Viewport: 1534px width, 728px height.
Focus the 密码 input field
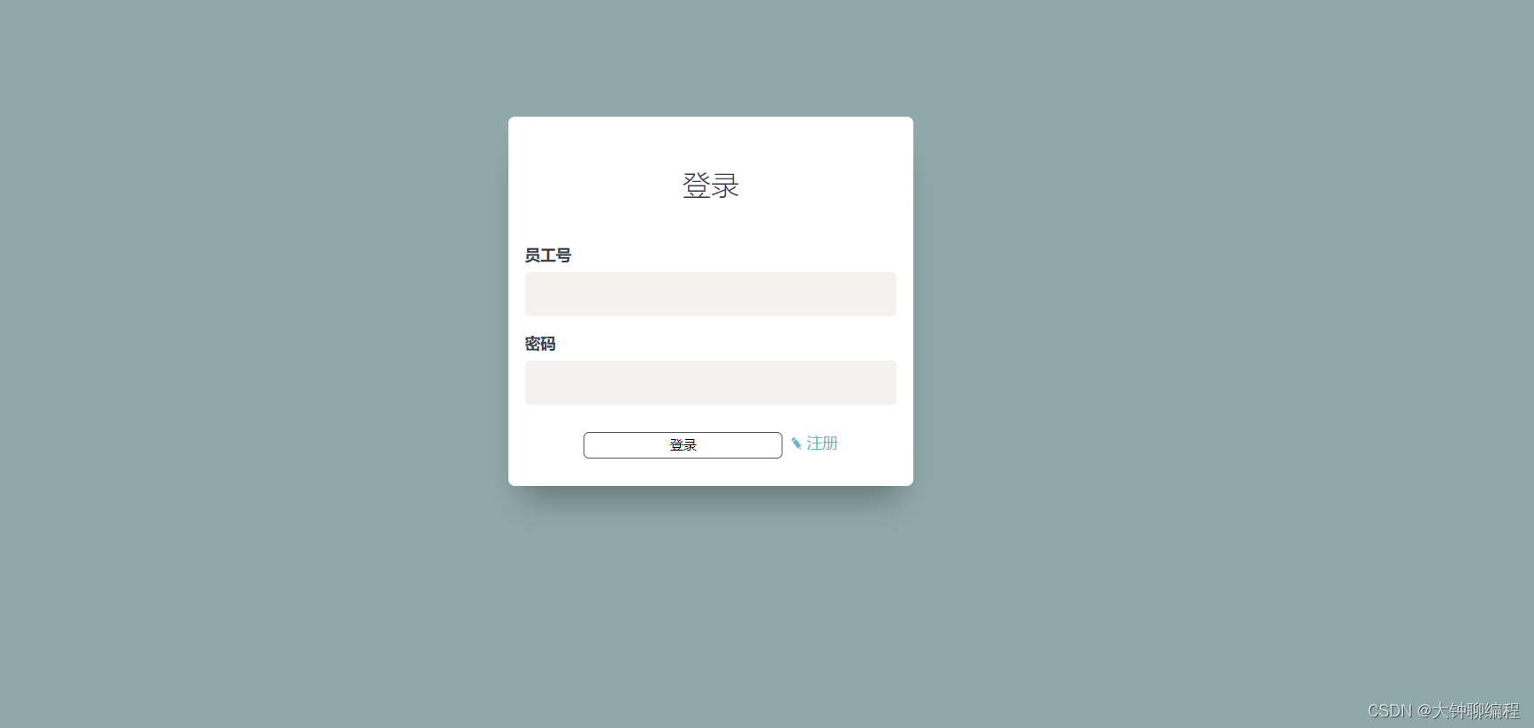pyautogui.click(x=711, y=383)
